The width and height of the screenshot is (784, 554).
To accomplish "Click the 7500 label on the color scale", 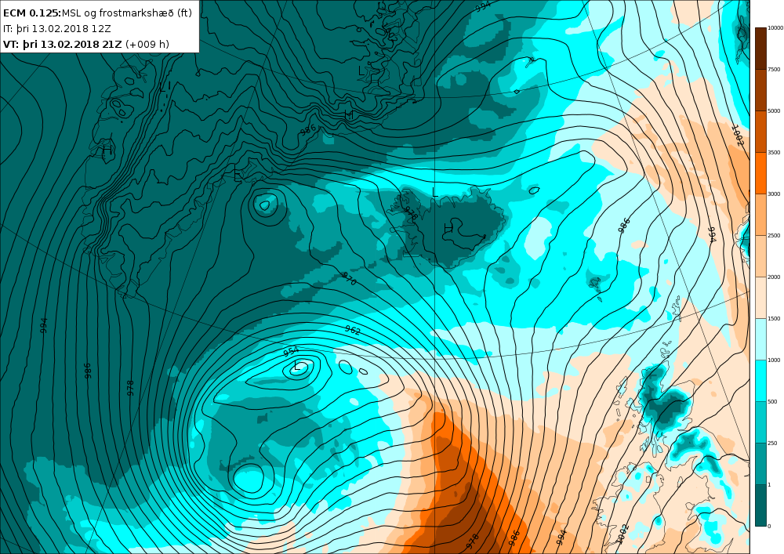I will tap(774, 70).
